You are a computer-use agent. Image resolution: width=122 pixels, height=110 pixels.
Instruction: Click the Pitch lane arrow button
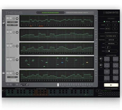tap(17, 19)
